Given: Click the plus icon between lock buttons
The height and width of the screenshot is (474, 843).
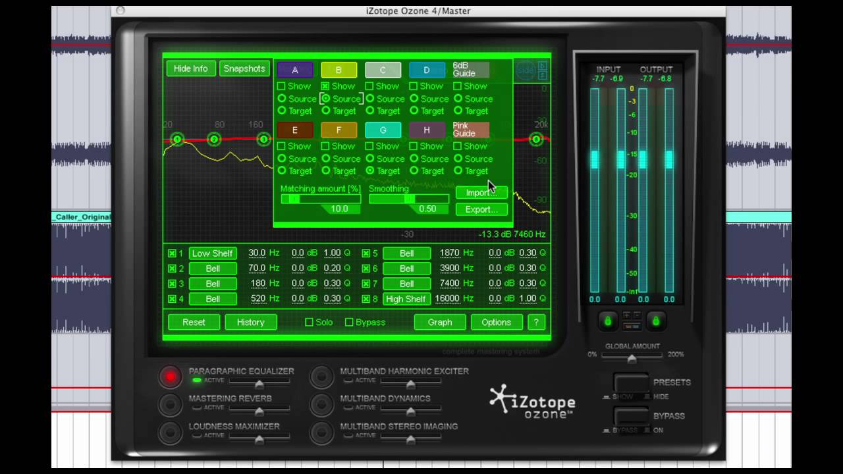Looking at the screenshot, I should pos(627,315).
